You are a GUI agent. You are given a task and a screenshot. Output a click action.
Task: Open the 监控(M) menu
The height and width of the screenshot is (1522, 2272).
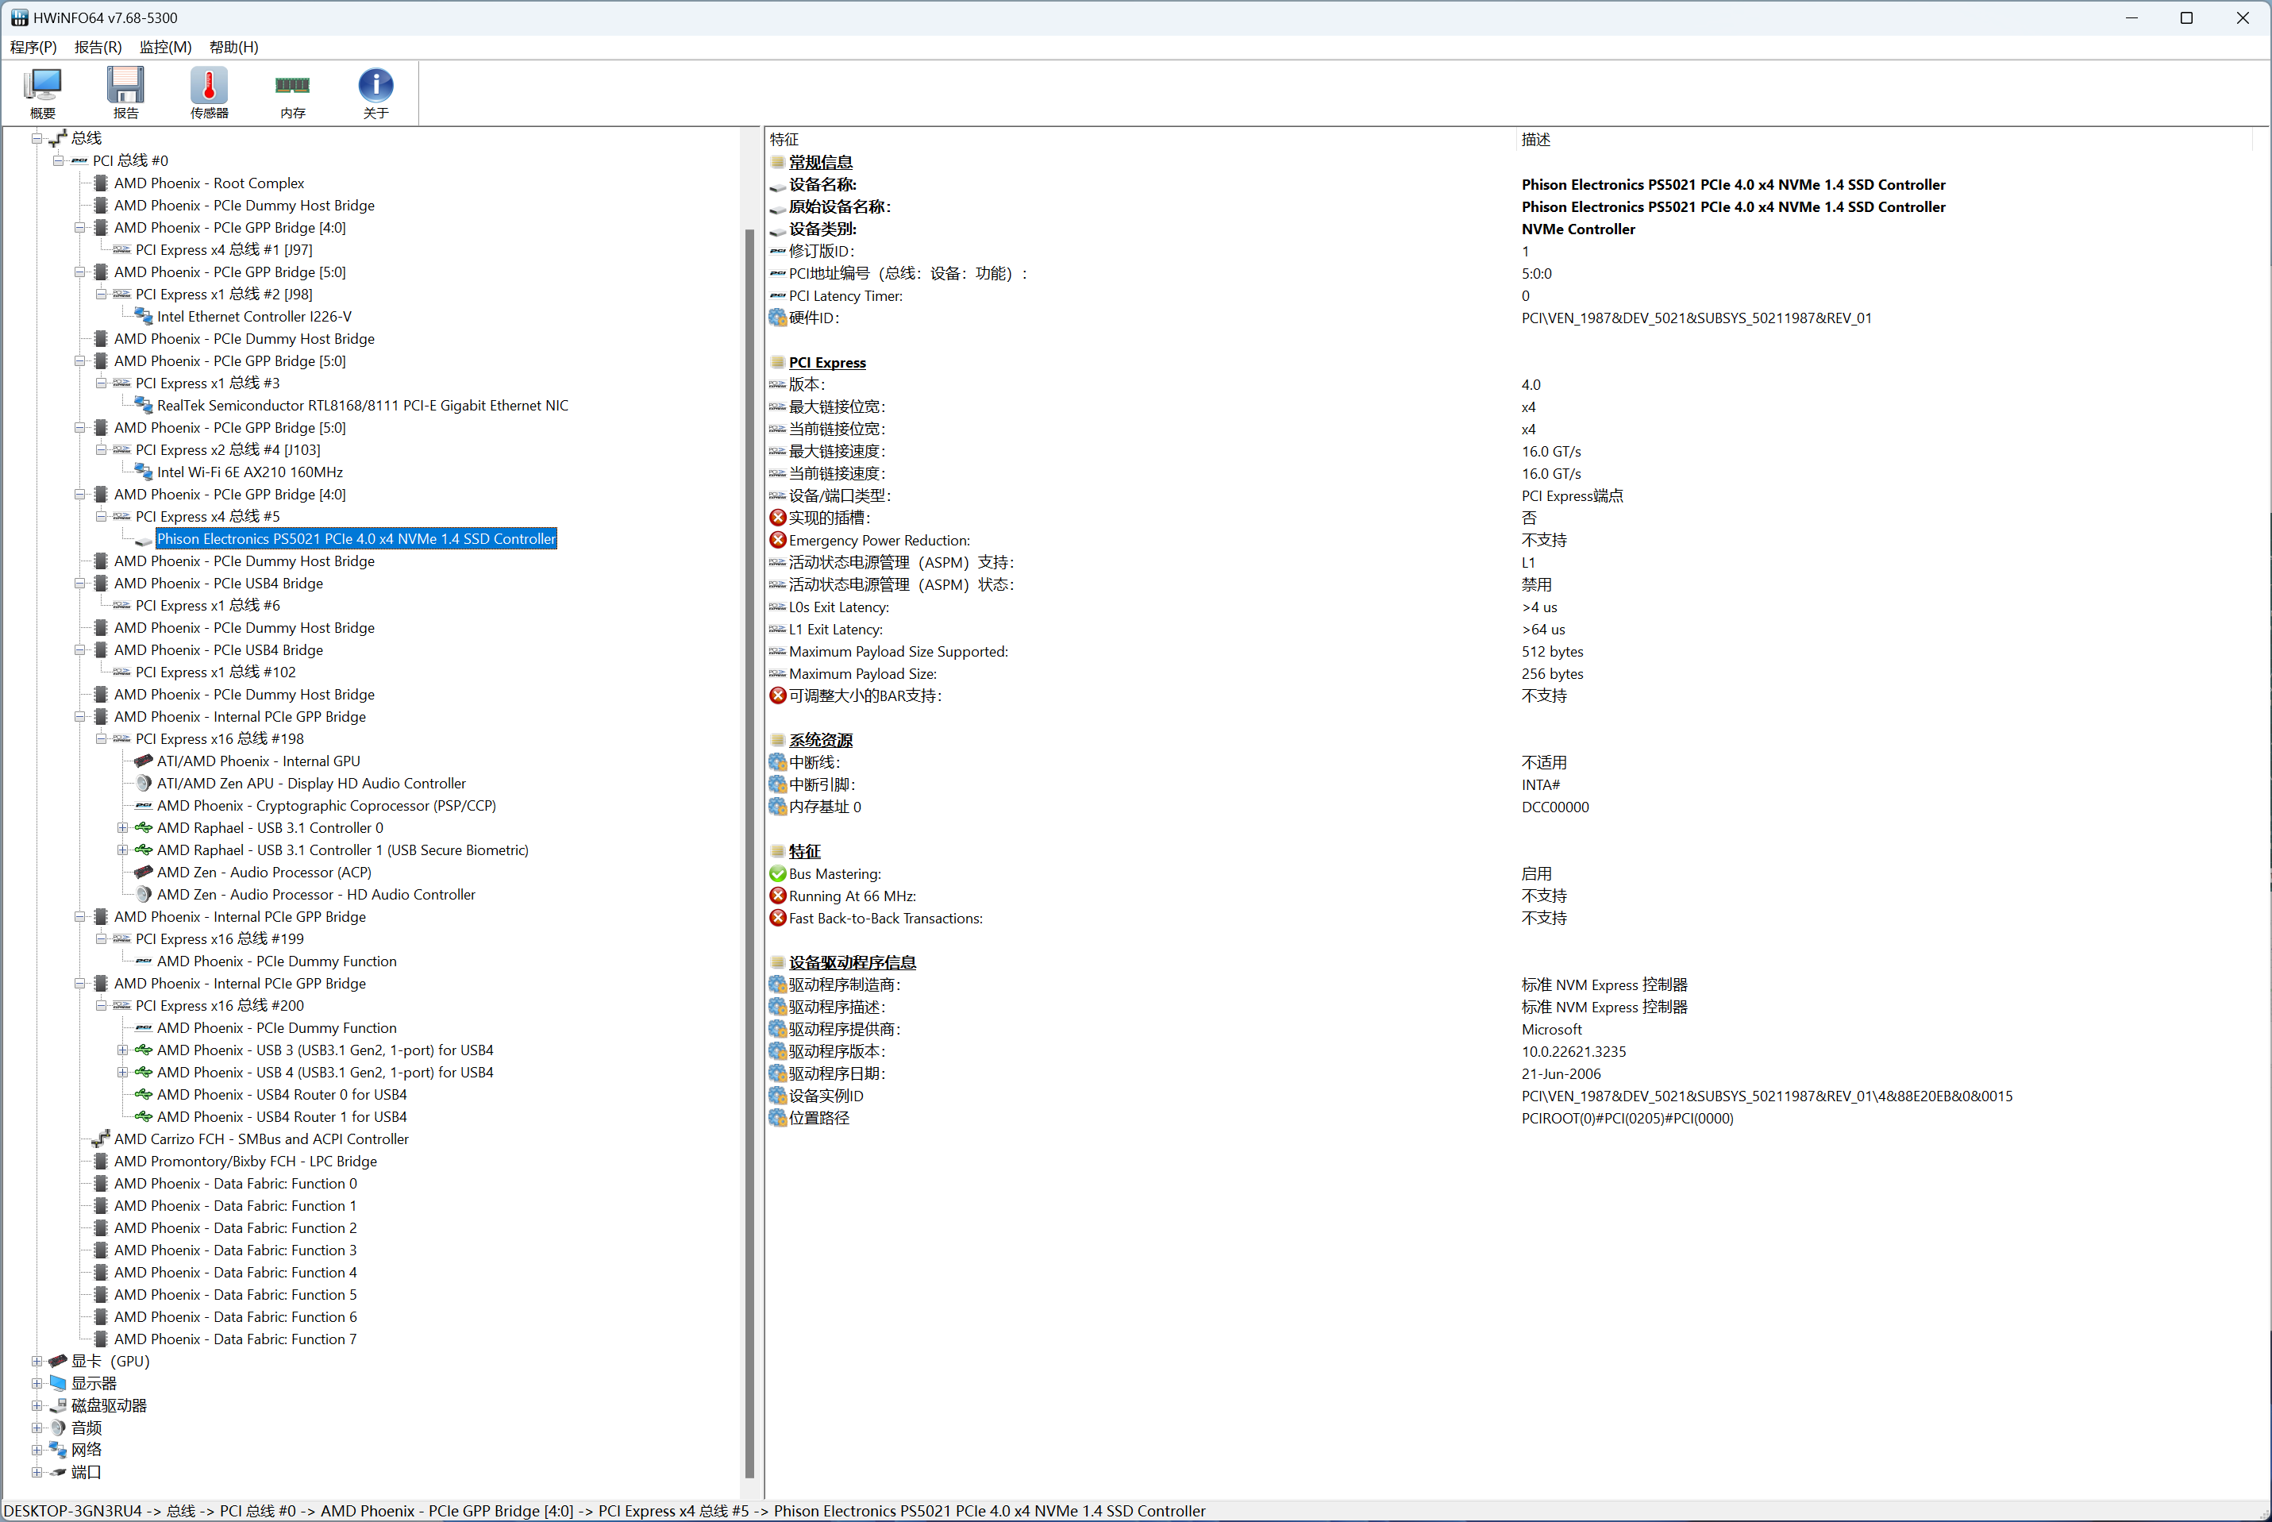165,47
